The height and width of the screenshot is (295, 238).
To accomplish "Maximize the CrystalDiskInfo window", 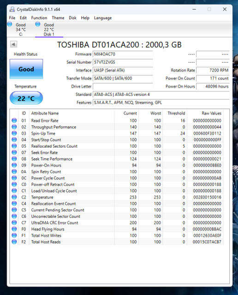I will click(x=209, y=9).
